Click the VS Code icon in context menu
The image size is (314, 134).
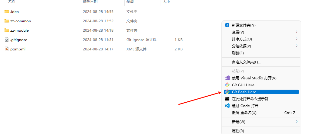pos(227,106)
